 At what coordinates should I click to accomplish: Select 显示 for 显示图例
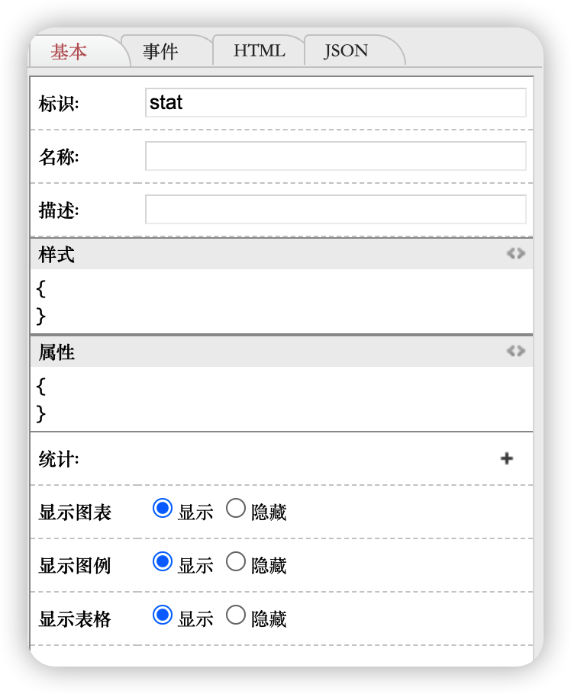coord(163,562)
